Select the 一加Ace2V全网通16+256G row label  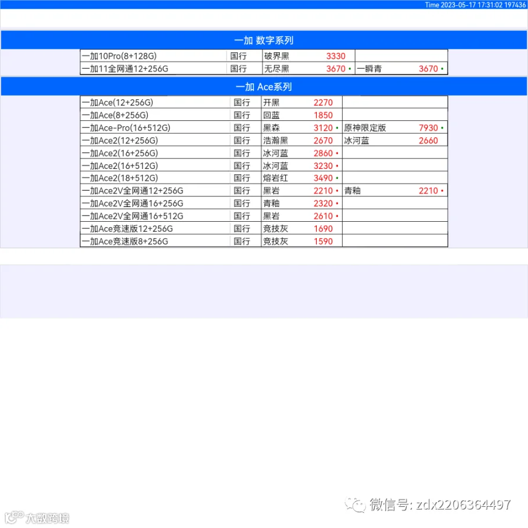(x=133, y=204)
